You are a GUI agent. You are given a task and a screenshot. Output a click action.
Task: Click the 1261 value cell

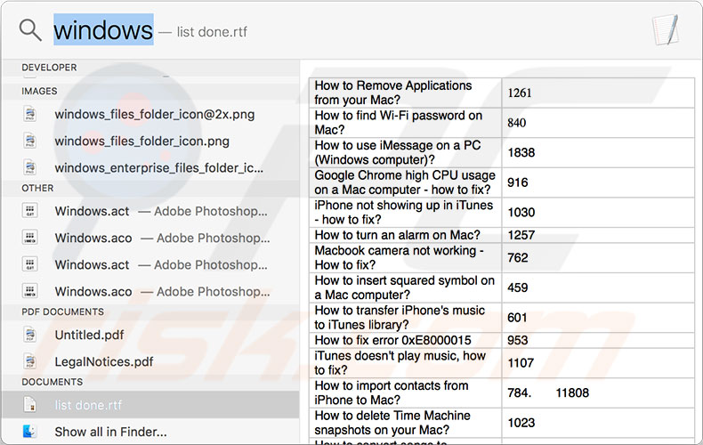tap(599, 93)
